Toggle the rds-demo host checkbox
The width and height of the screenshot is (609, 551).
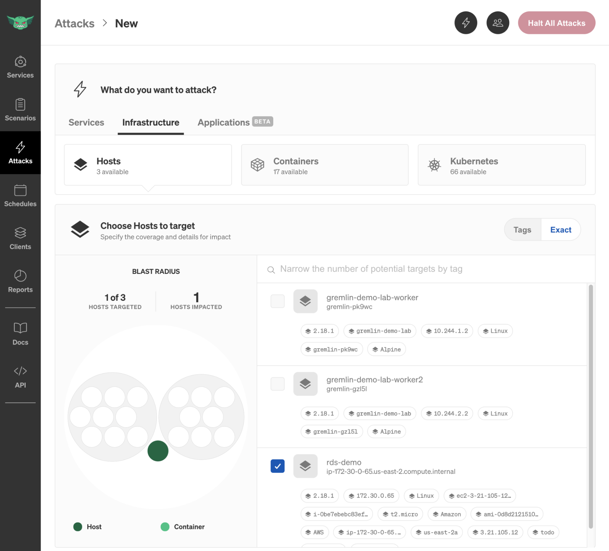(x=277, y=466)
